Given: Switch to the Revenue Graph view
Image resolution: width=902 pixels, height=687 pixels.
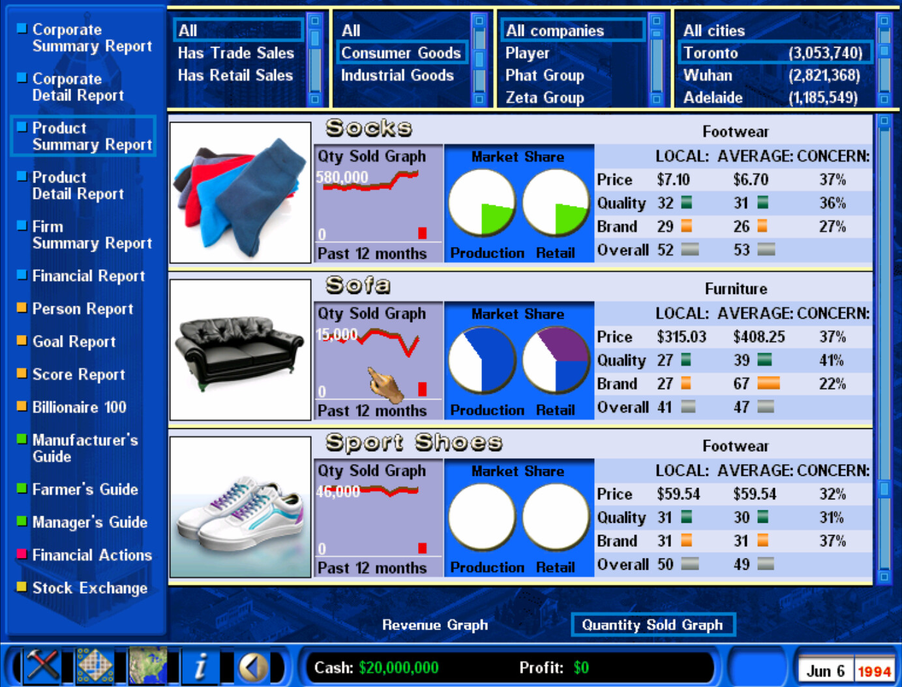Looking at the screenshot, I should pos(436,624).
